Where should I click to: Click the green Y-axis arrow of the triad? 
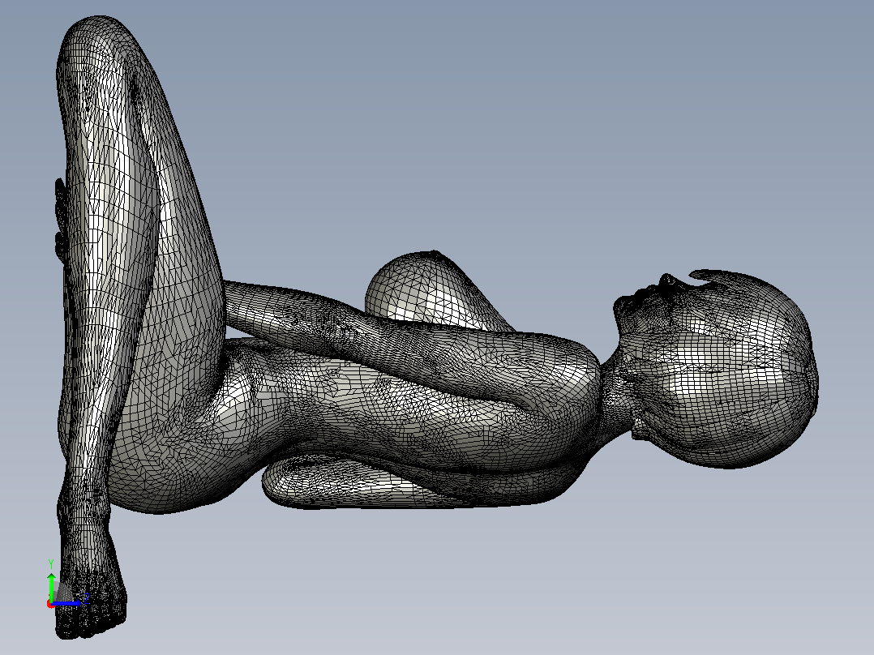point(51,586)
